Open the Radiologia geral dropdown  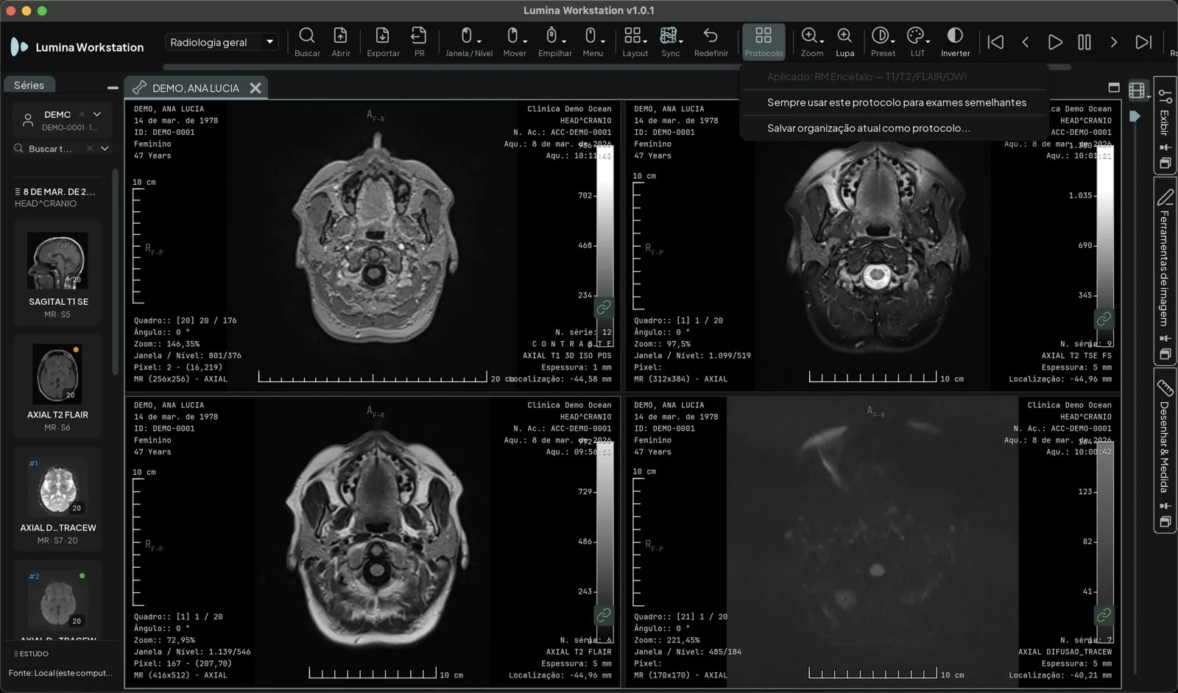point(221,42)
